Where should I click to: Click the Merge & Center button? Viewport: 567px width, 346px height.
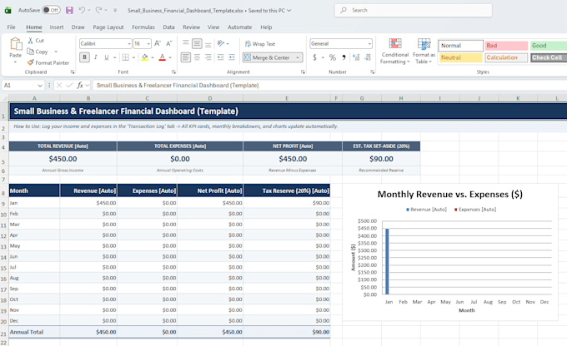tap(268, 57)
